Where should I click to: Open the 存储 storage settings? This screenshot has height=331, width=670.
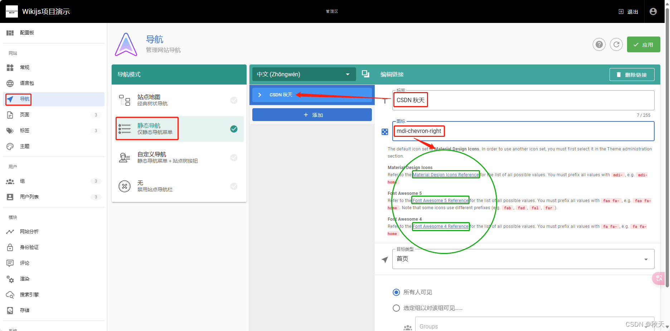[25, 310]
